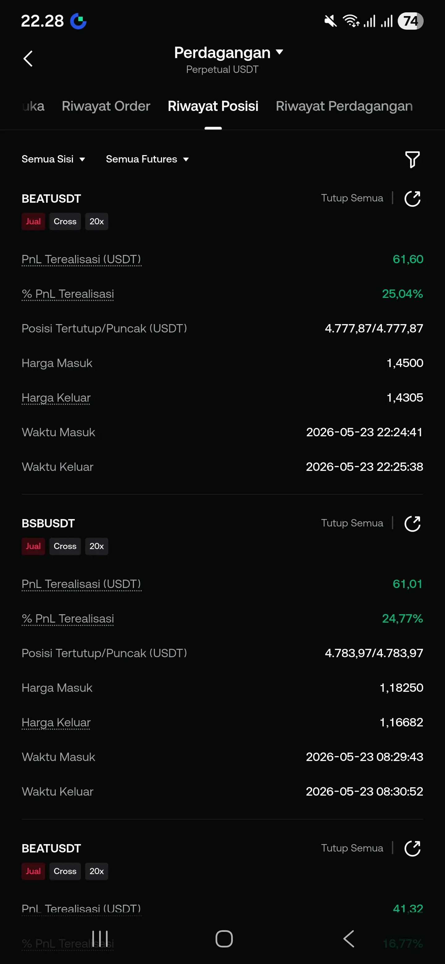The image size is (445, 964).
Task: Expand the Semua Futures filter
Action: [147, 159]
